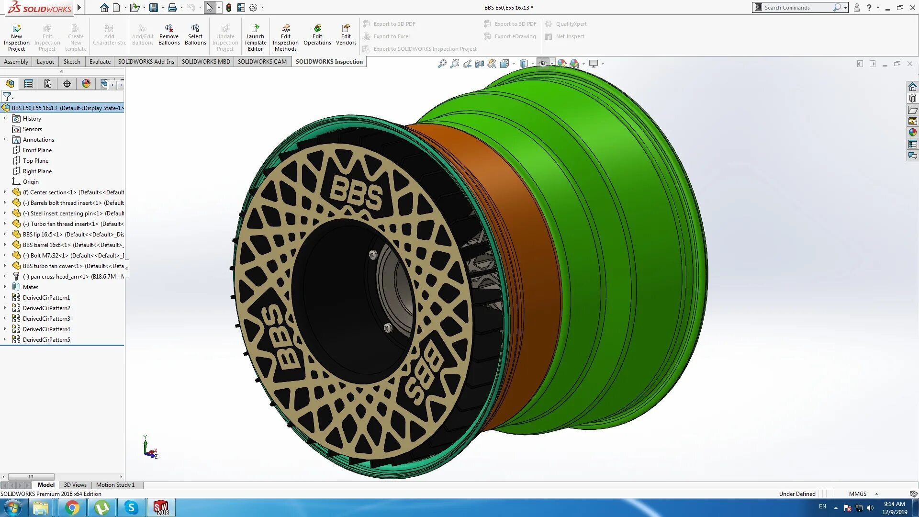Viewport: 919px width, 517px height.
Task: Click Remove Balloons in the ribbon
Action: click(169, 34)
